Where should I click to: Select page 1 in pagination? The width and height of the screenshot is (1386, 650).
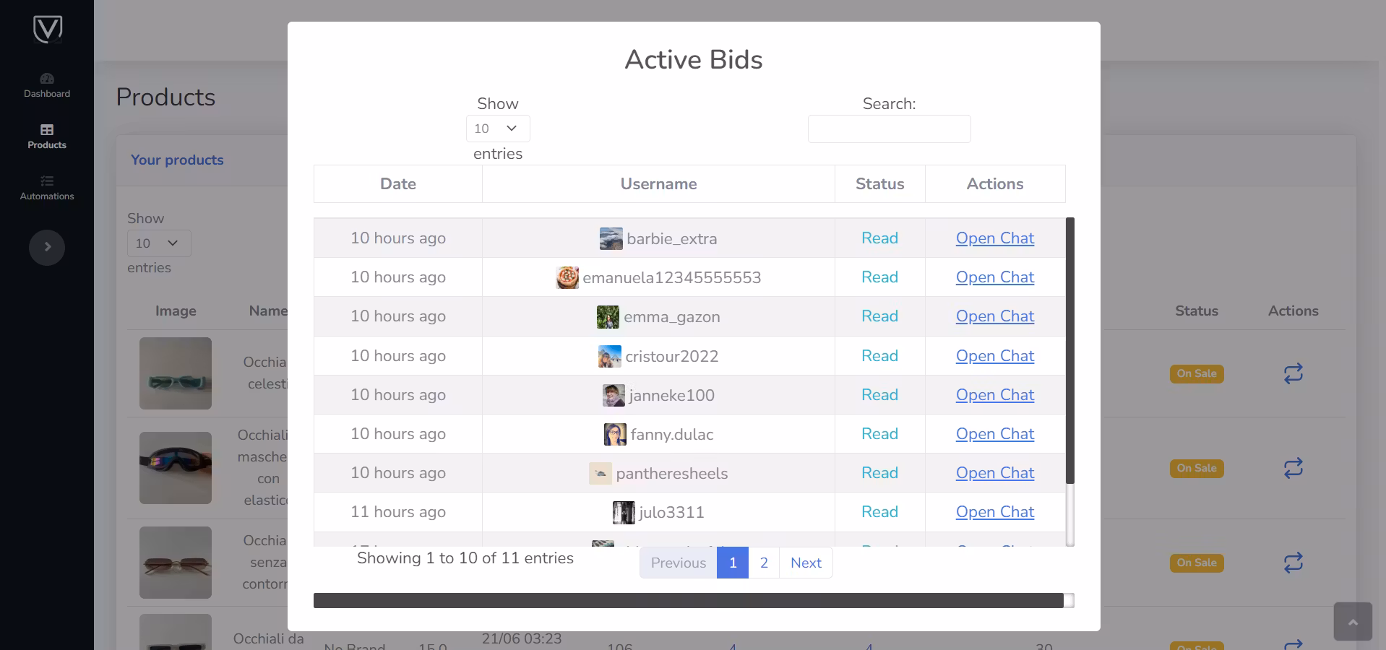(733, 563)
